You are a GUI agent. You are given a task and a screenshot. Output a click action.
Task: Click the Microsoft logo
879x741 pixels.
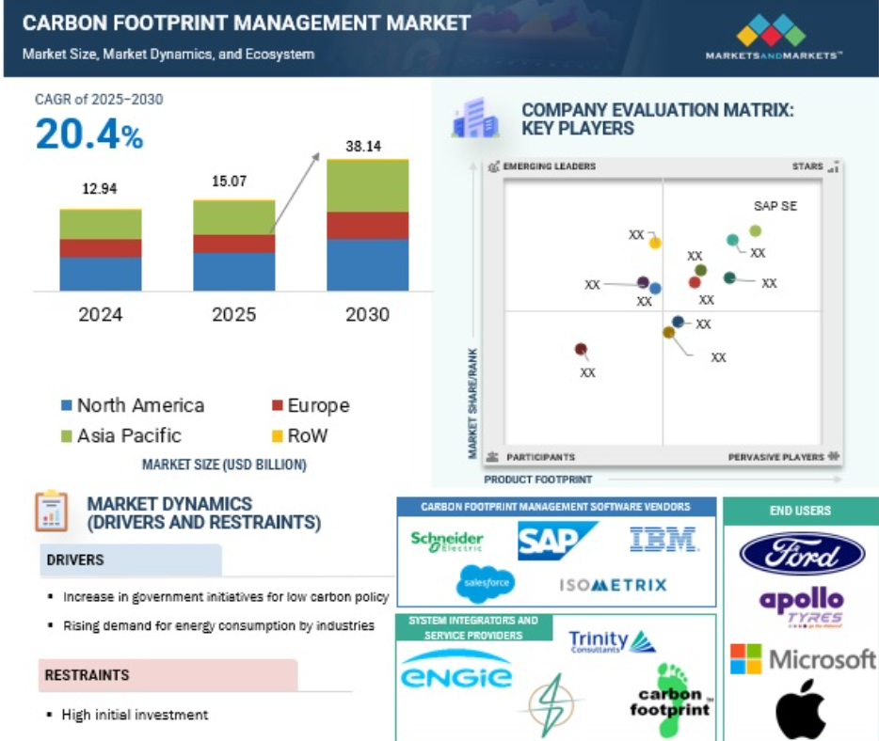[803, 659]
